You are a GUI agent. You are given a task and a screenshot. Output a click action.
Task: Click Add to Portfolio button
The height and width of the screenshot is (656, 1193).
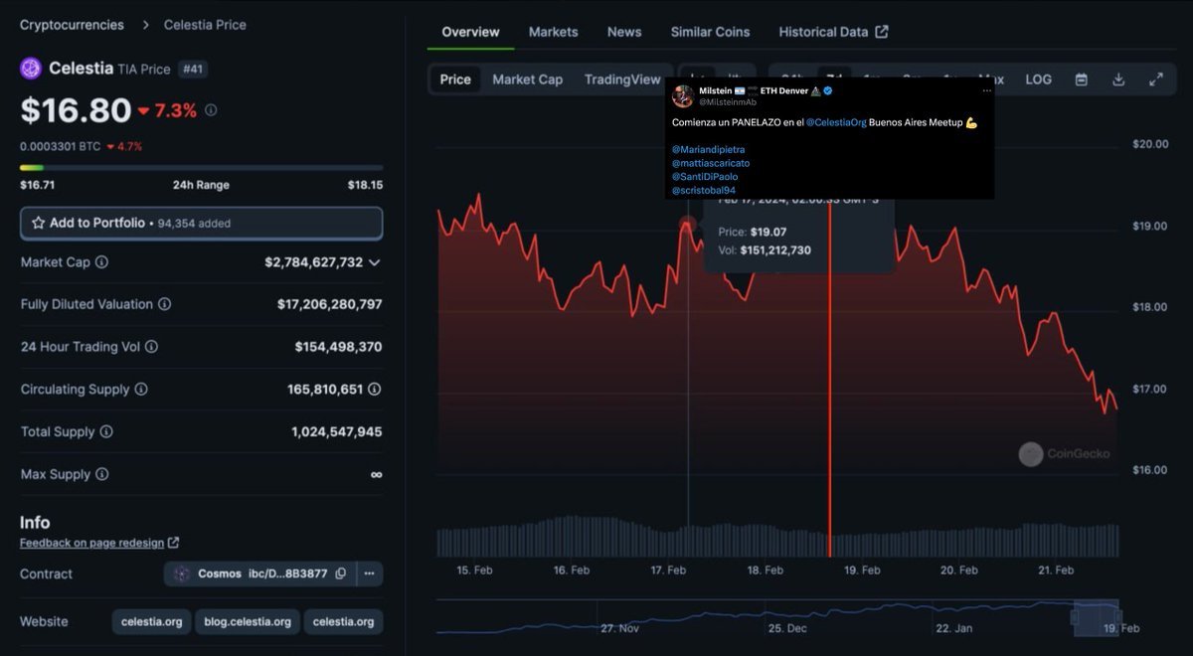201,224
